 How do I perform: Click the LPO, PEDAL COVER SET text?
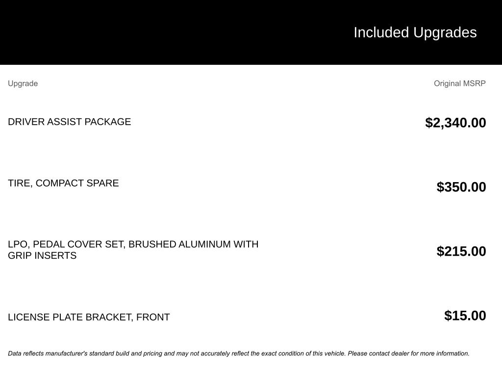point(66,244)
